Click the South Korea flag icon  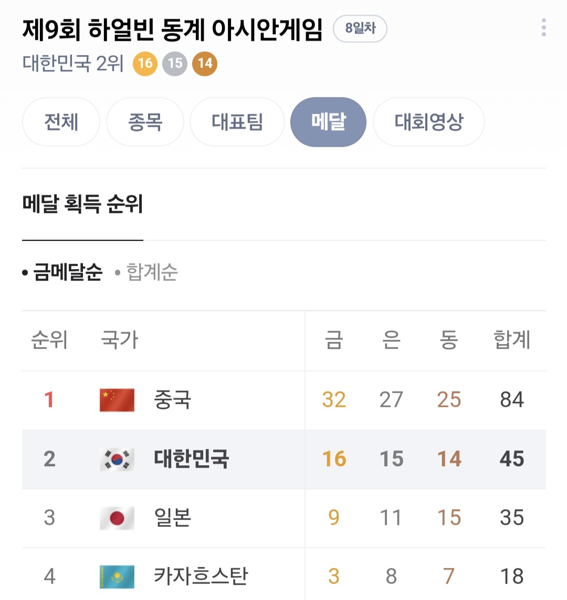point(117,459)
